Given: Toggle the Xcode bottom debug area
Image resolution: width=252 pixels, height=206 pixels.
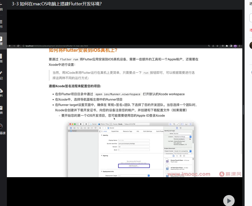Looking at the screenshot, I should pos(186,124).
